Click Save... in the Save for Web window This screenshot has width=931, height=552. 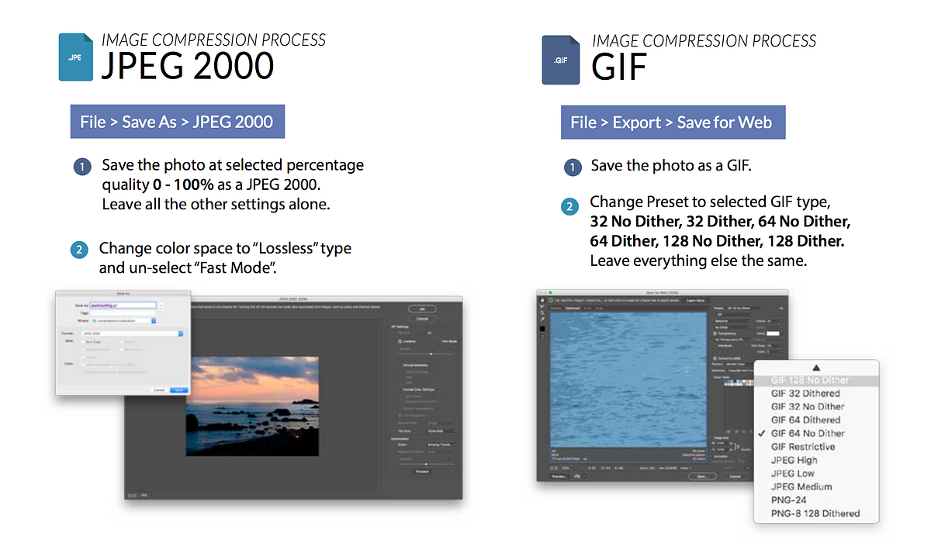[702, 476]
